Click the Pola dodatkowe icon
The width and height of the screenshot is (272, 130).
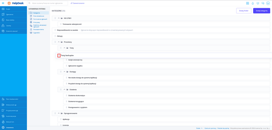pos(31,16)
